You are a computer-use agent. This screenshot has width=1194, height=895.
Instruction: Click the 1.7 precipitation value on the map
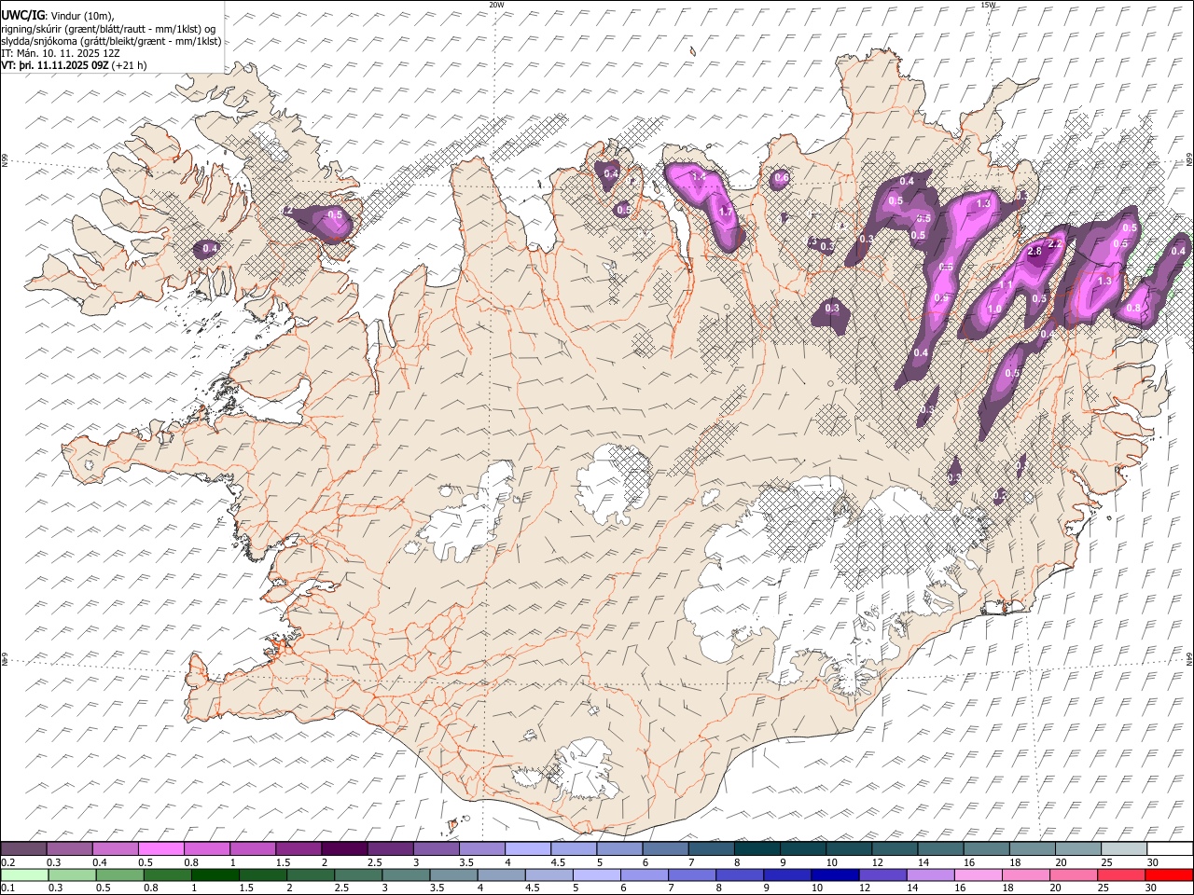point(726,213)
